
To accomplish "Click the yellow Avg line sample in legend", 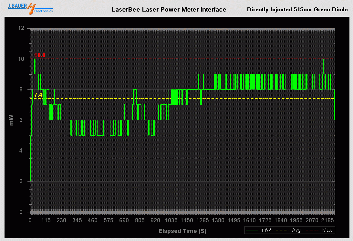I will [x=283, y=230].
